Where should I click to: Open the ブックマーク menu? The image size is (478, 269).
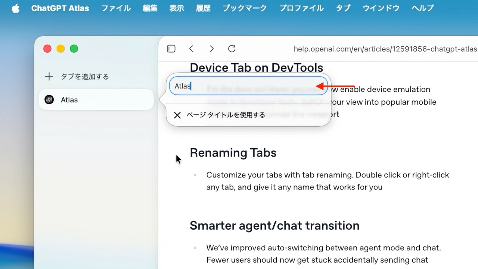[x=245, y=8]
